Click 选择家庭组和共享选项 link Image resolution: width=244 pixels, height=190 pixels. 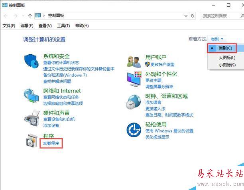63,103
